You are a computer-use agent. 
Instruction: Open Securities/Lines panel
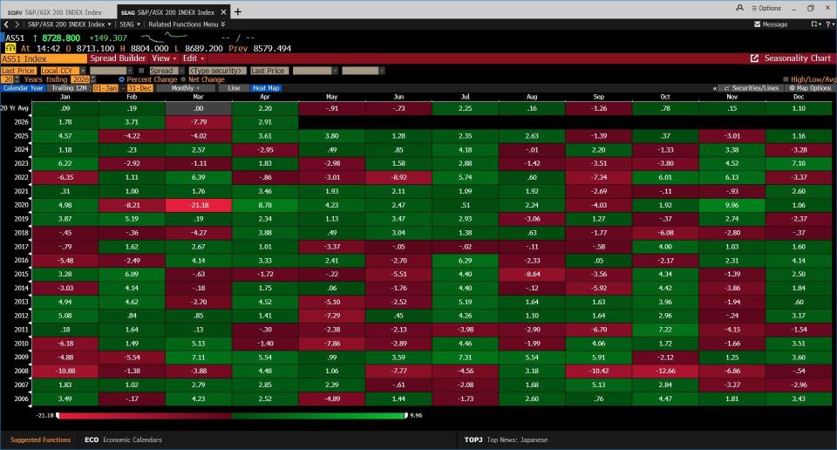pos(751,88)
